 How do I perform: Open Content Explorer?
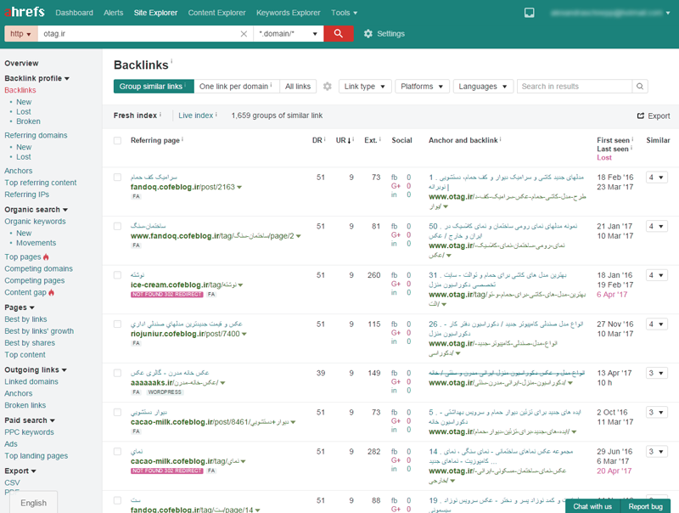[x=216, y=13]
